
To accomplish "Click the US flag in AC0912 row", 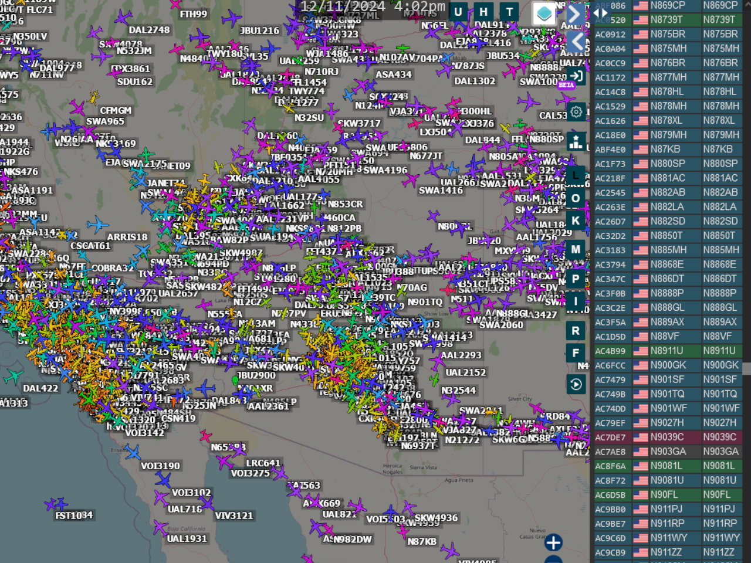I will click(641, 35).
